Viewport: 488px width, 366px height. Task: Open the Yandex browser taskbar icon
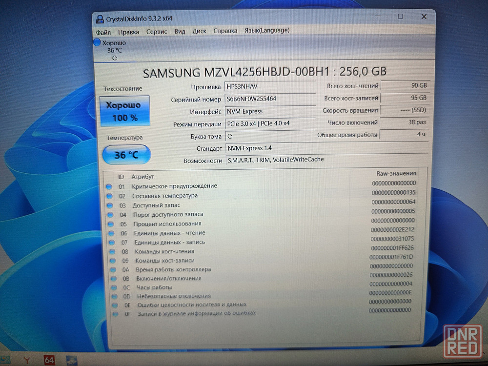(x=27, y=361)
